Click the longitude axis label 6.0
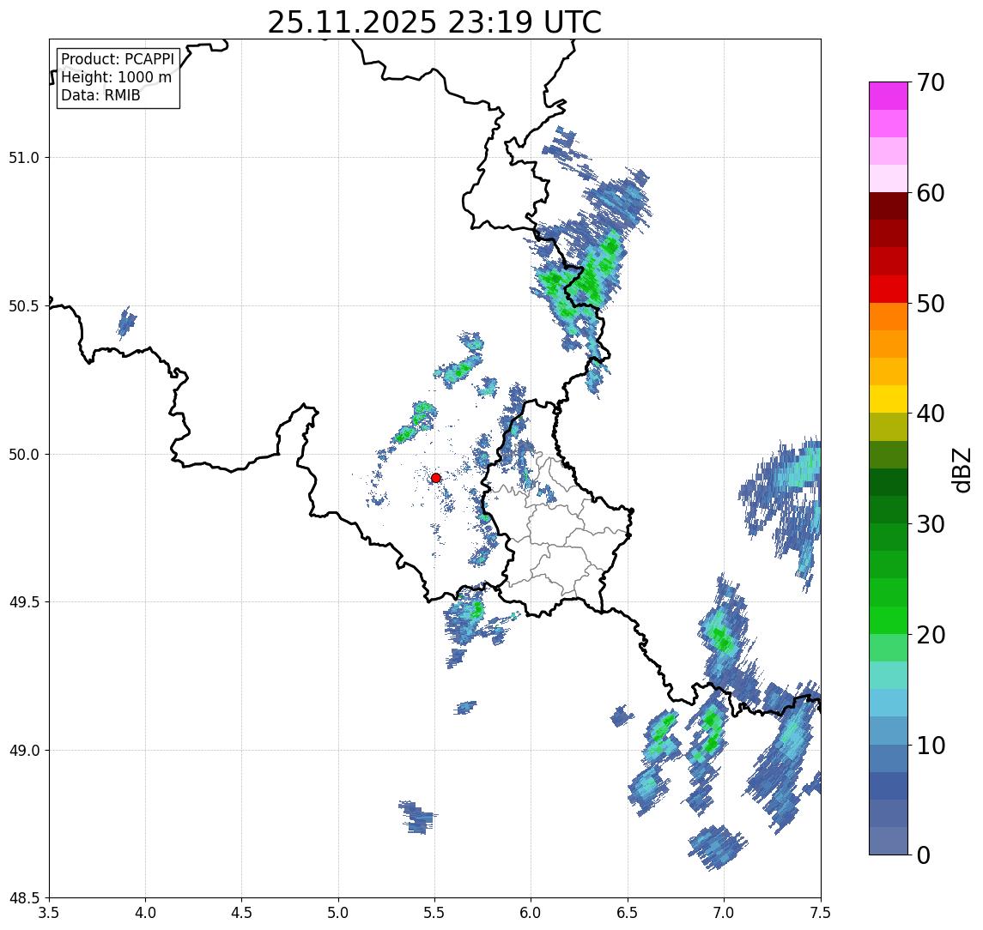 [531, 913]
